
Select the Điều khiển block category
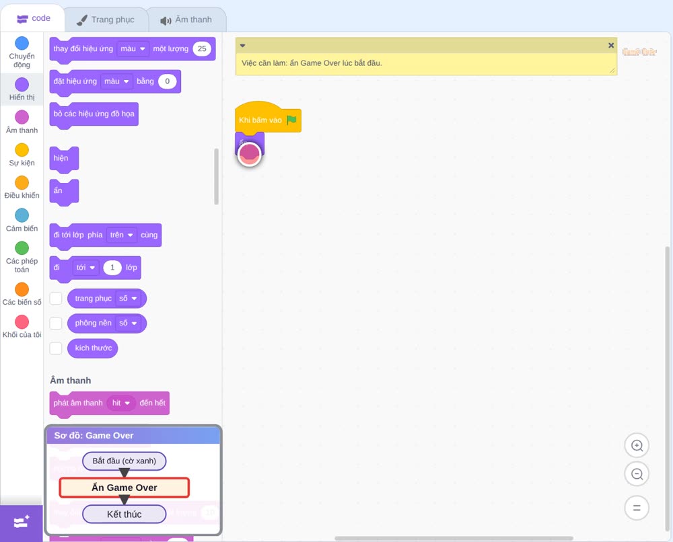(22, 188)
